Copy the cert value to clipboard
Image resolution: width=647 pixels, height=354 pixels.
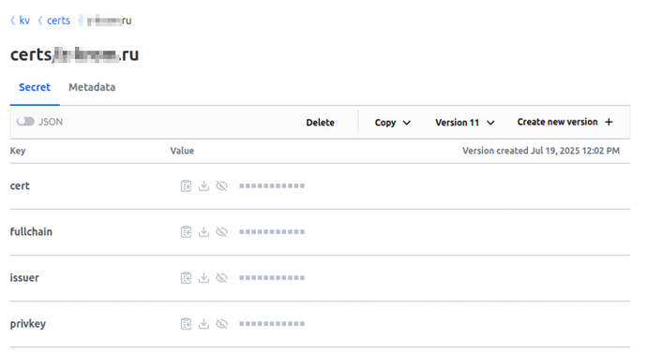pyautogui.click(x=186, y=186)
